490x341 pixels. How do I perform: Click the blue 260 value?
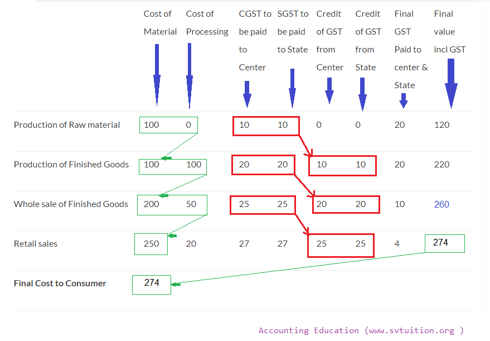point(442,204)
